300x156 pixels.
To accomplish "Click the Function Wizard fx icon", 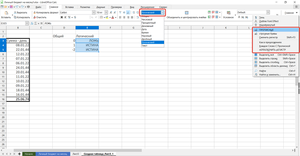I will pyautogui.click(x=32, y=23).
